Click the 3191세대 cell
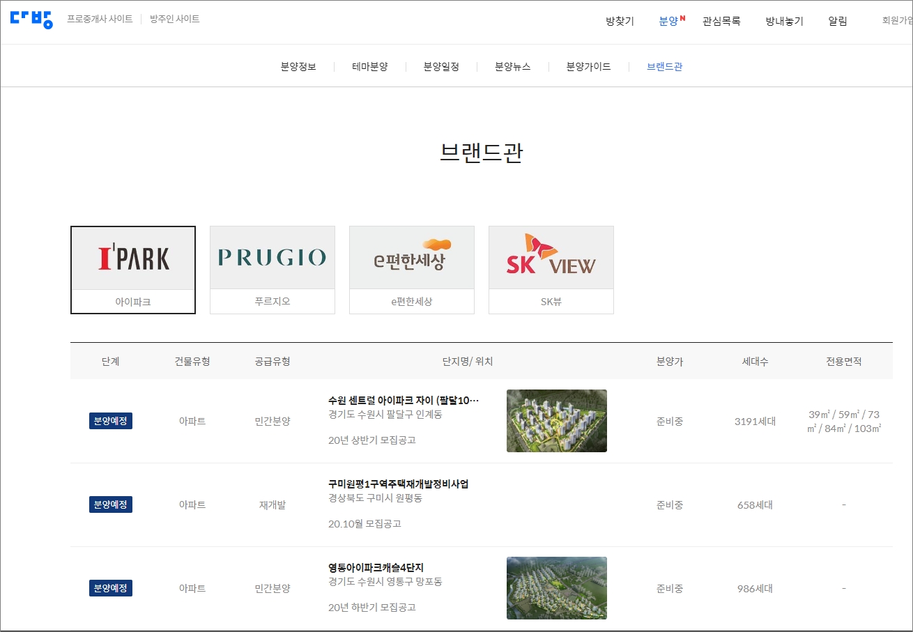 755,421
